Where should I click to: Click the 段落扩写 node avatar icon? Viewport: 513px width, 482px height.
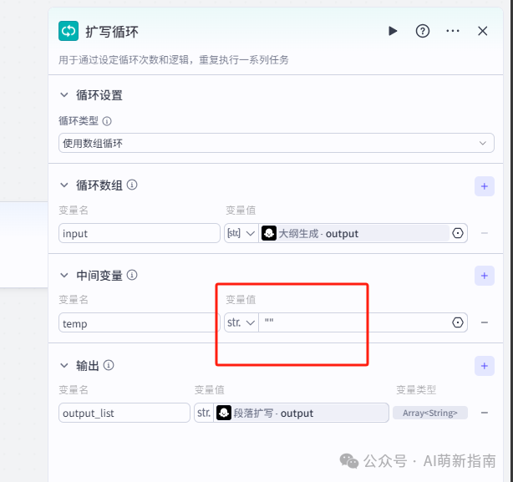click(224, 413)
